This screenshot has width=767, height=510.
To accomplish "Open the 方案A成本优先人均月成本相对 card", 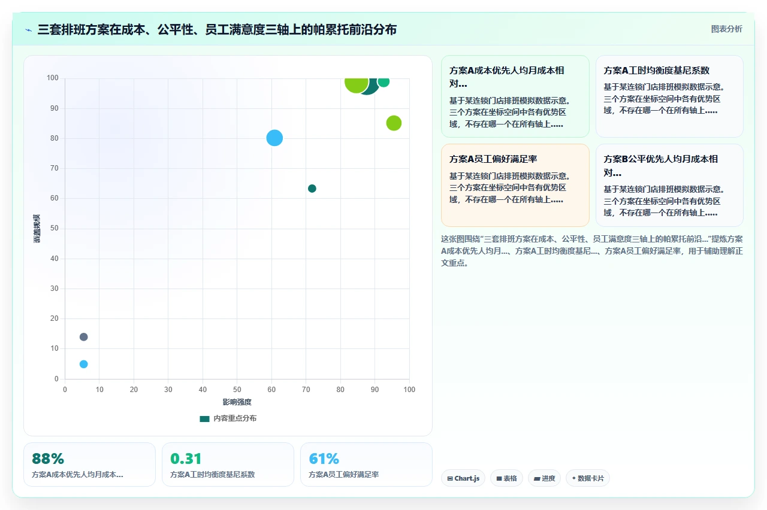I will 515,96.
